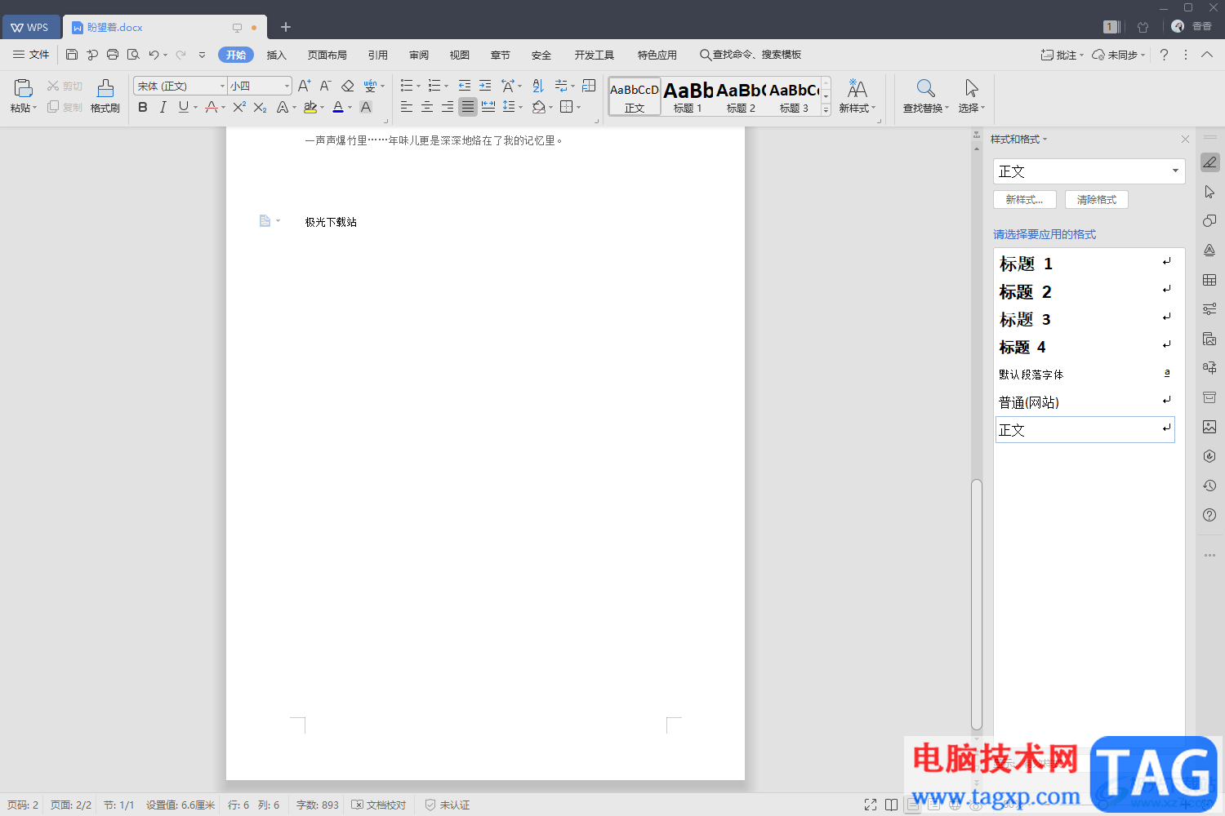Activate the Format Painter (格式刷)
This screenshot has width=1225, height=816.
coord(105,95)
